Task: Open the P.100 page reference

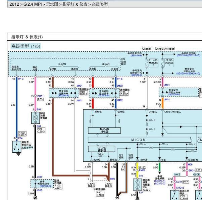Action: (142, 167)
